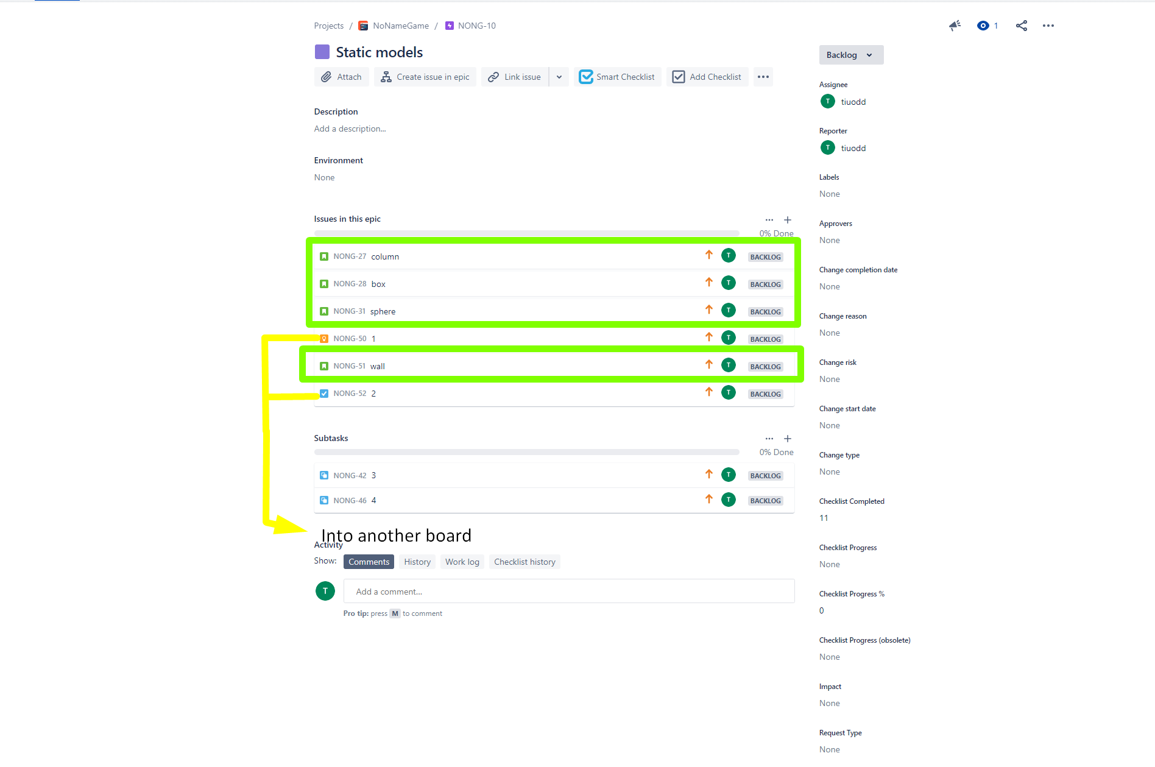Image resolution: width=1155 pixels, height=767 pixels.
Task: Click the Link issue icon
Action: click(x=493, y=77)
